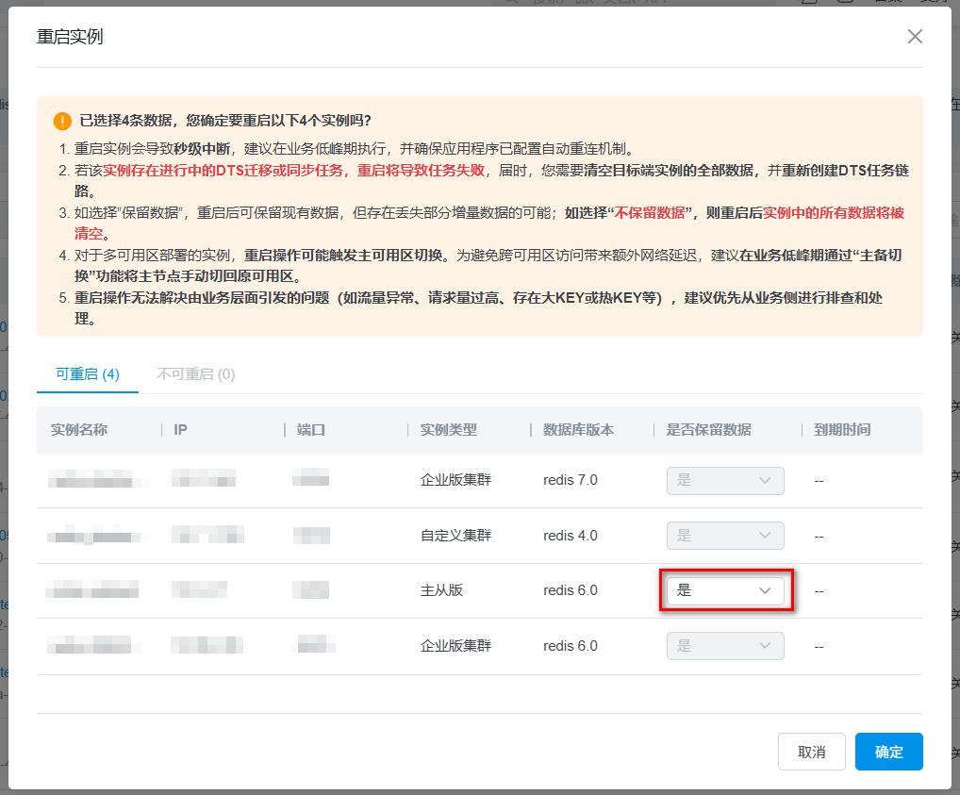Click the 是否保留数据 column header
The image size is (960, 795).
coord(709,430)
